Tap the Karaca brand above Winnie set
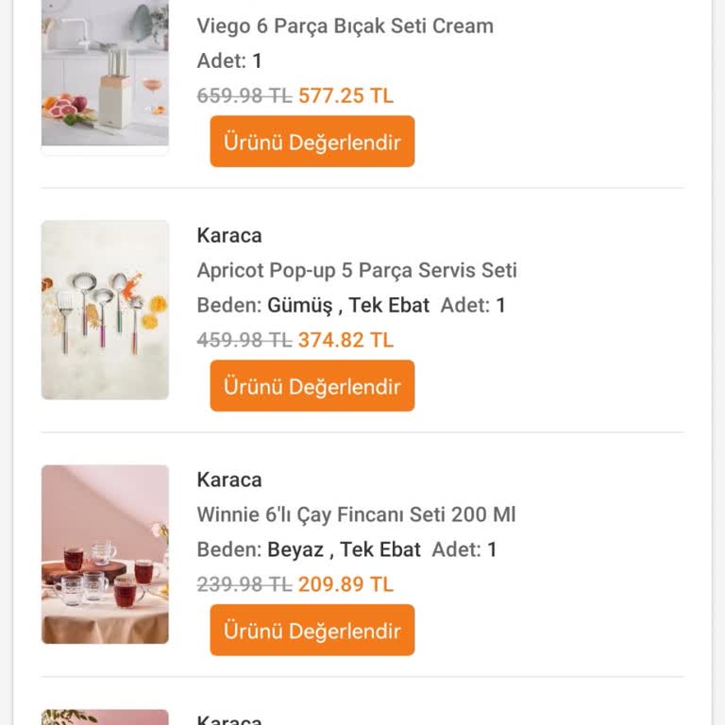Viewport: 725px width, 725px height. coord(229,480)
